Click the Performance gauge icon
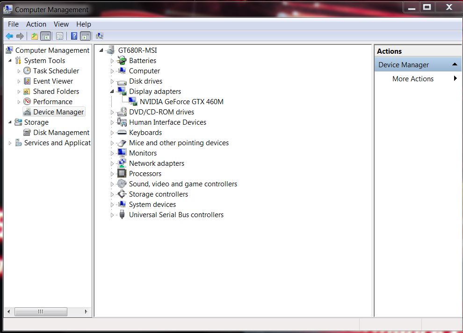Screen dimensions: 463x333 pos(27,101)
